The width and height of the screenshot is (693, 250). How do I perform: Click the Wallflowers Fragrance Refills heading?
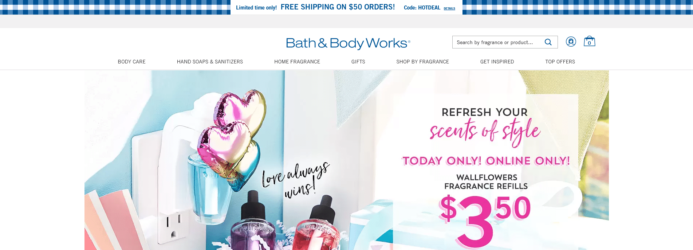[486, 182]
